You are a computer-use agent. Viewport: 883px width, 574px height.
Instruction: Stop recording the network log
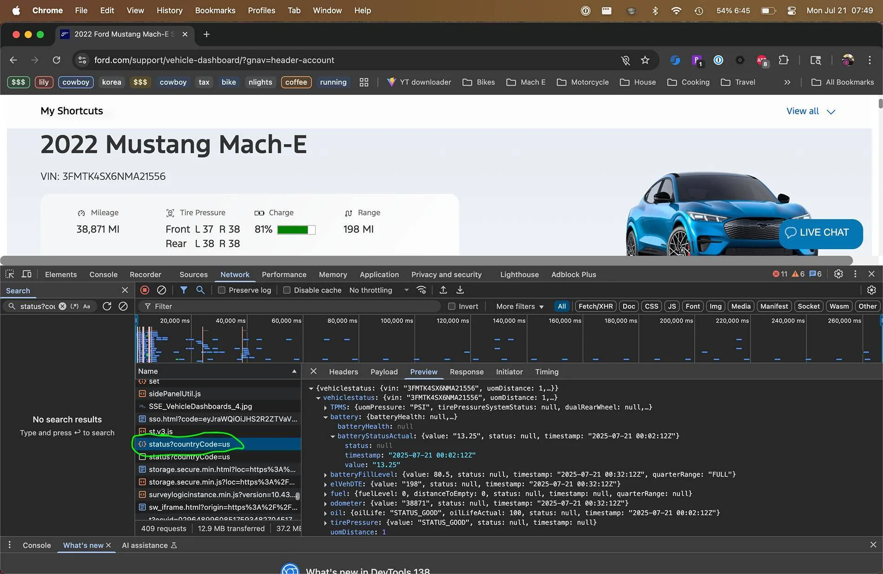145,290
